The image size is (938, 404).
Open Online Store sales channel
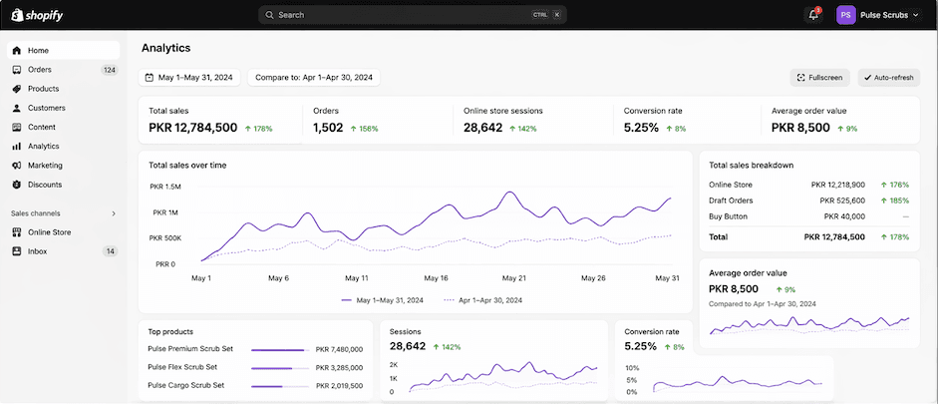coord(64,232)
